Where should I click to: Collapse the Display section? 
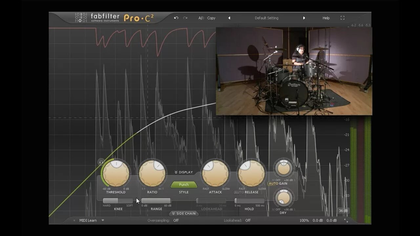point(184,172)
